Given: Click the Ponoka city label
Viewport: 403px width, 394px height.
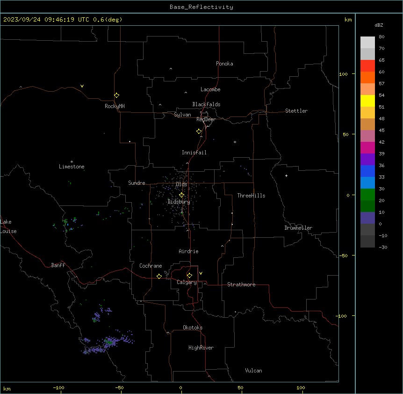Looking at the screenshot, I should pos(224,64).
